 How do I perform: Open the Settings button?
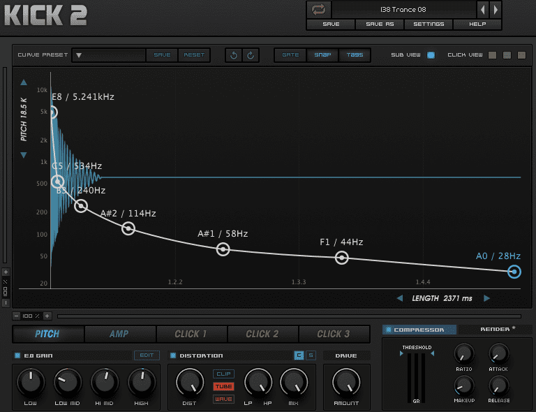pos(429,24)
